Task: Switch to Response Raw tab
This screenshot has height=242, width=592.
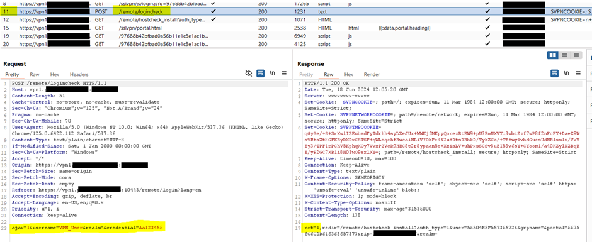Action: point(329,75)
